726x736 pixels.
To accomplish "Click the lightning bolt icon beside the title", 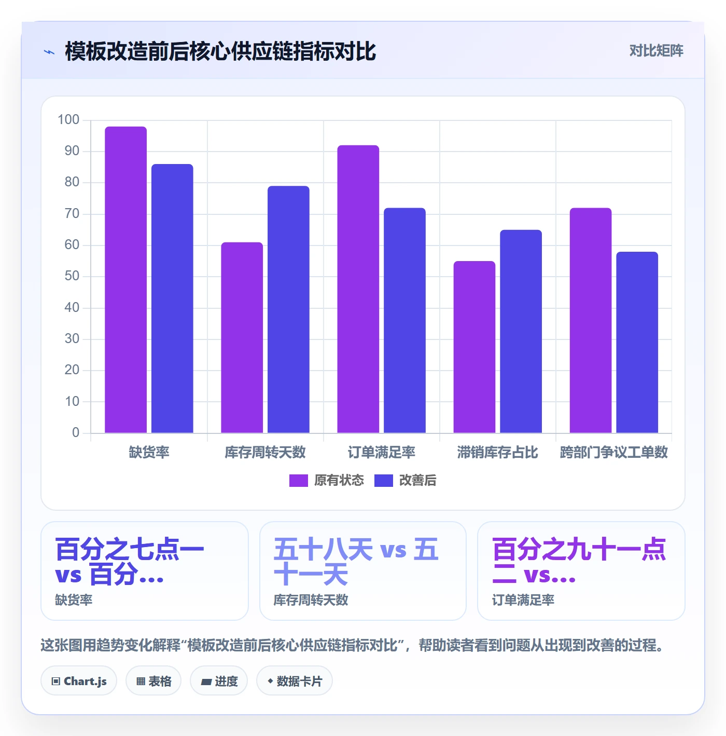I will [x=49, y=52].
